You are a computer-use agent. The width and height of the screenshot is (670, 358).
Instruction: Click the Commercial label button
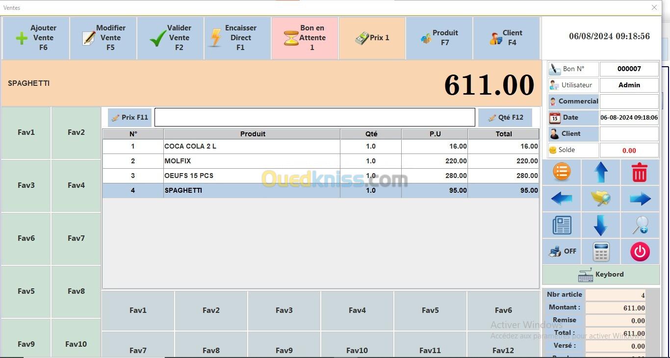coord(573,102)
